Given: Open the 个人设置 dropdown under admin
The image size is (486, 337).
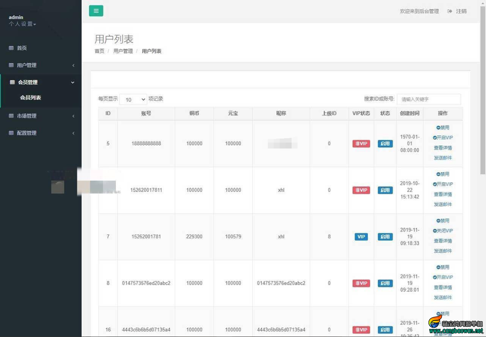Looking at the screenshot, I should [x=23, y=24].
